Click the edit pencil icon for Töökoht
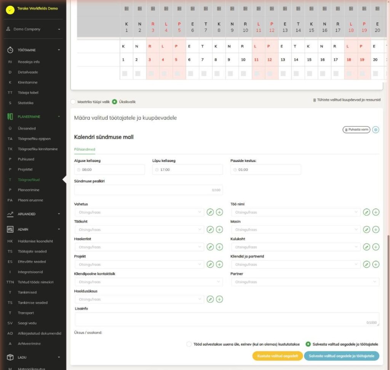390x370 pixels. coord(210,230)
